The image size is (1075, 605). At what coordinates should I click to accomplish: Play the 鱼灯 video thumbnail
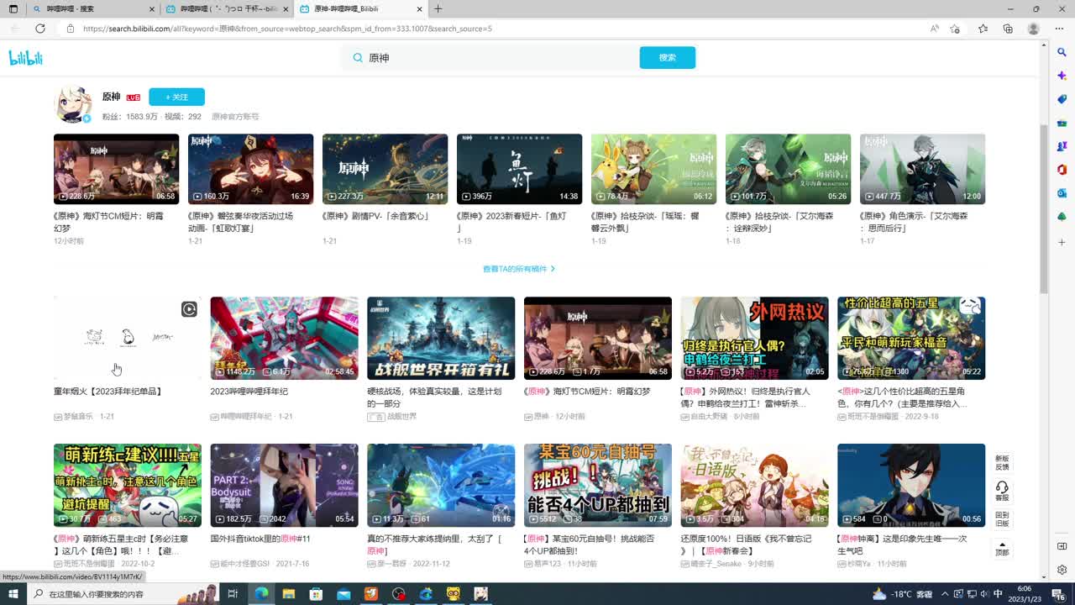(519, 167)
